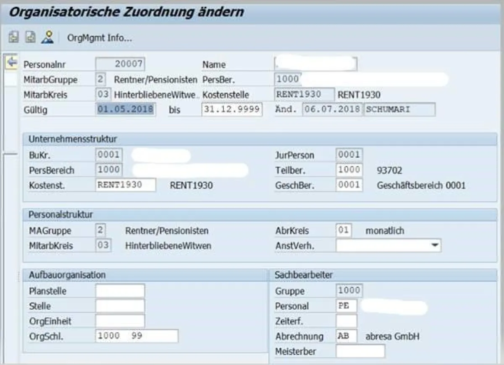The height and width of the screenshot is (365, 504).
Task: Click the second document icon in the toolbar
Action: pos(29,37)
